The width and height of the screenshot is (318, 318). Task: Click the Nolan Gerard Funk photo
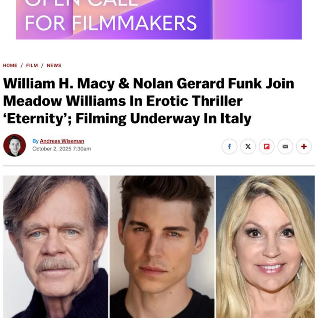162,246
